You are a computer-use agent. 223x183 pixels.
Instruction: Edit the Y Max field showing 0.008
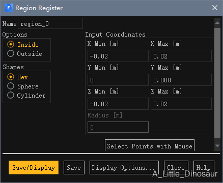tap(181, 80)
